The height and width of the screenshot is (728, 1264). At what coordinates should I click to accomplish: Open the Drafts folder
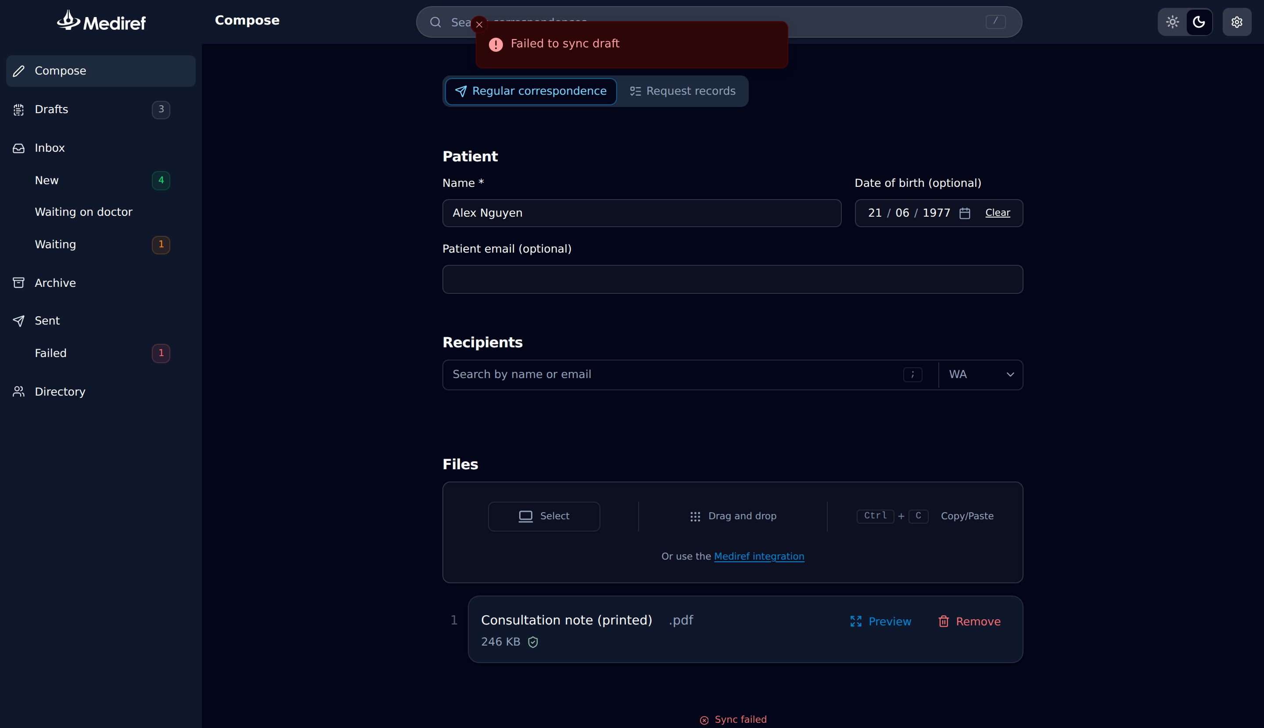tap(101, 110)
